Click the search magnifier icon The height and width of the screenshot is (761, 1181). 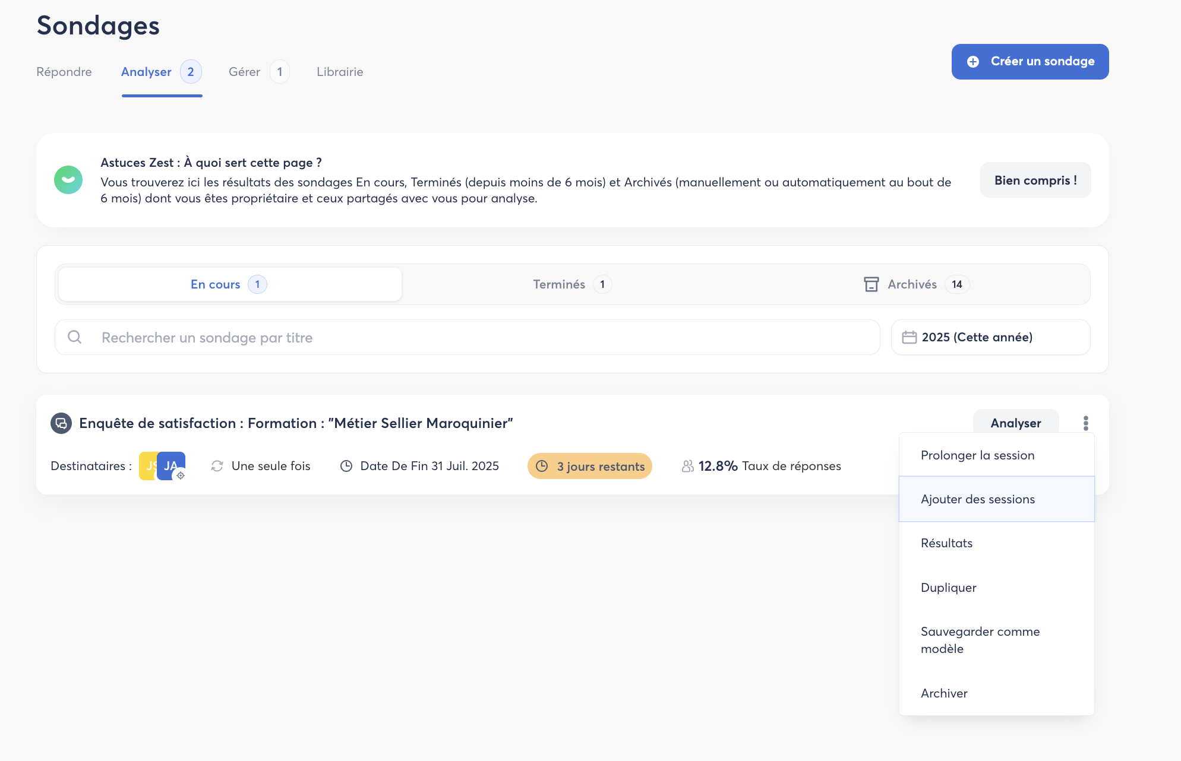point(75,337)
